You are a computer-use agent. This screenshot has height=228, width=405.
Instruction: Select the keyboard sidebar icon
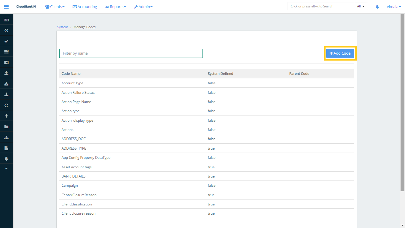coord(7,19)
